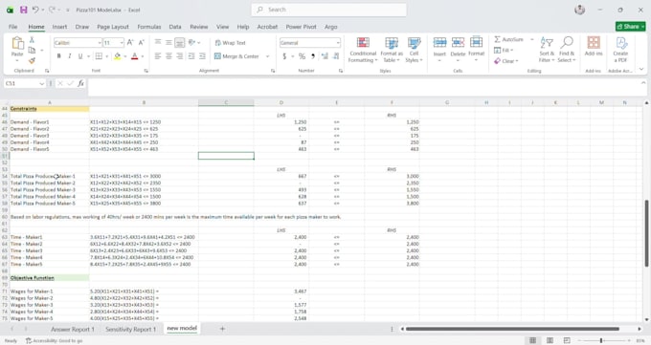
Task: Click the Insert cells icon
Action: pyautogui.click(x=439, y=42)
